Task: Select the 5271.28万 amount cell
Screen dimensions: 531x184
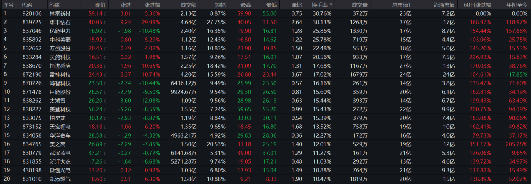Action: pos(184,161)
